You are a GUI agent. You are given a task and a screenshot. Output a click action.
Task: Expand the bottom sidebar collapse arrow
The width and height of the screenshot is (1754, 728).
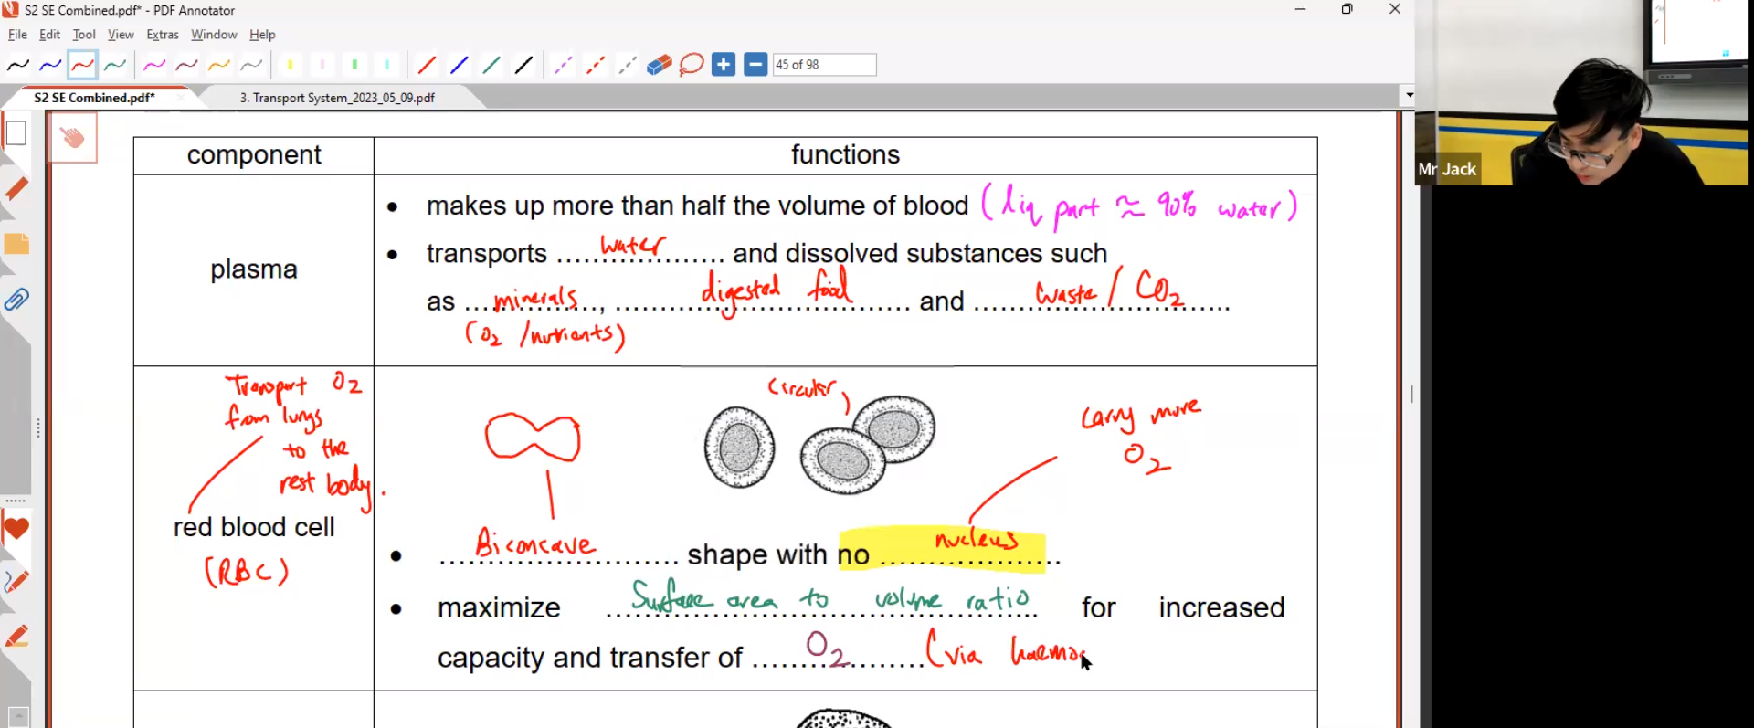(x=17, y=716)
